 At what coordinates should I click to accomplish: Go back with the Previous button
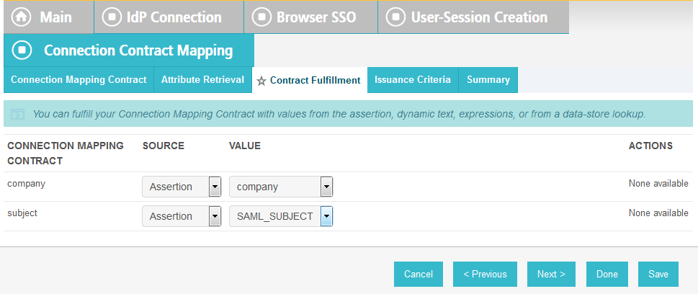(x=486, y=274)
